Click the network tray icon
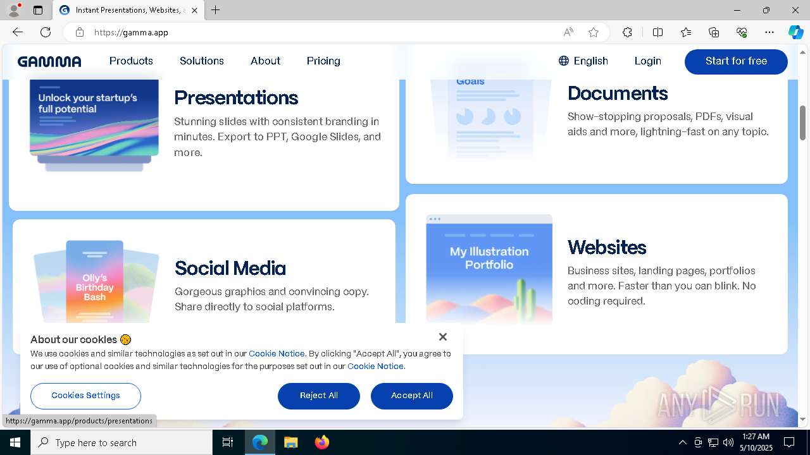The height and width of the screenshot is (455, 810). coord(713,442)
